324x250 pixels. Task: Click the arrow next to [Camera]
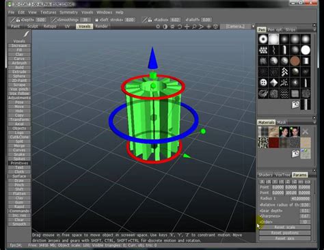pyautogui.click(x=253, y=27)
